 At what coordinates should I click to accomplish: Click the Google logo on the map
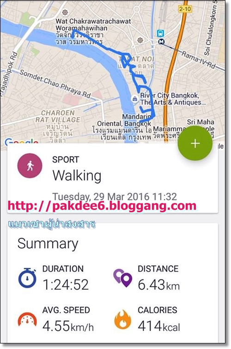tap(22, 141)
